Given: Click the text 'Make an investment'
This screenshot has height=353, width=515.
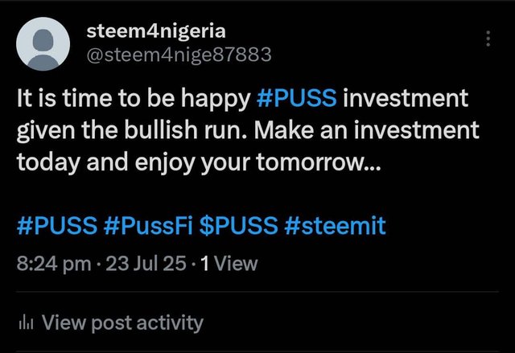Looking at the screenshot, I should click(367, 129).
